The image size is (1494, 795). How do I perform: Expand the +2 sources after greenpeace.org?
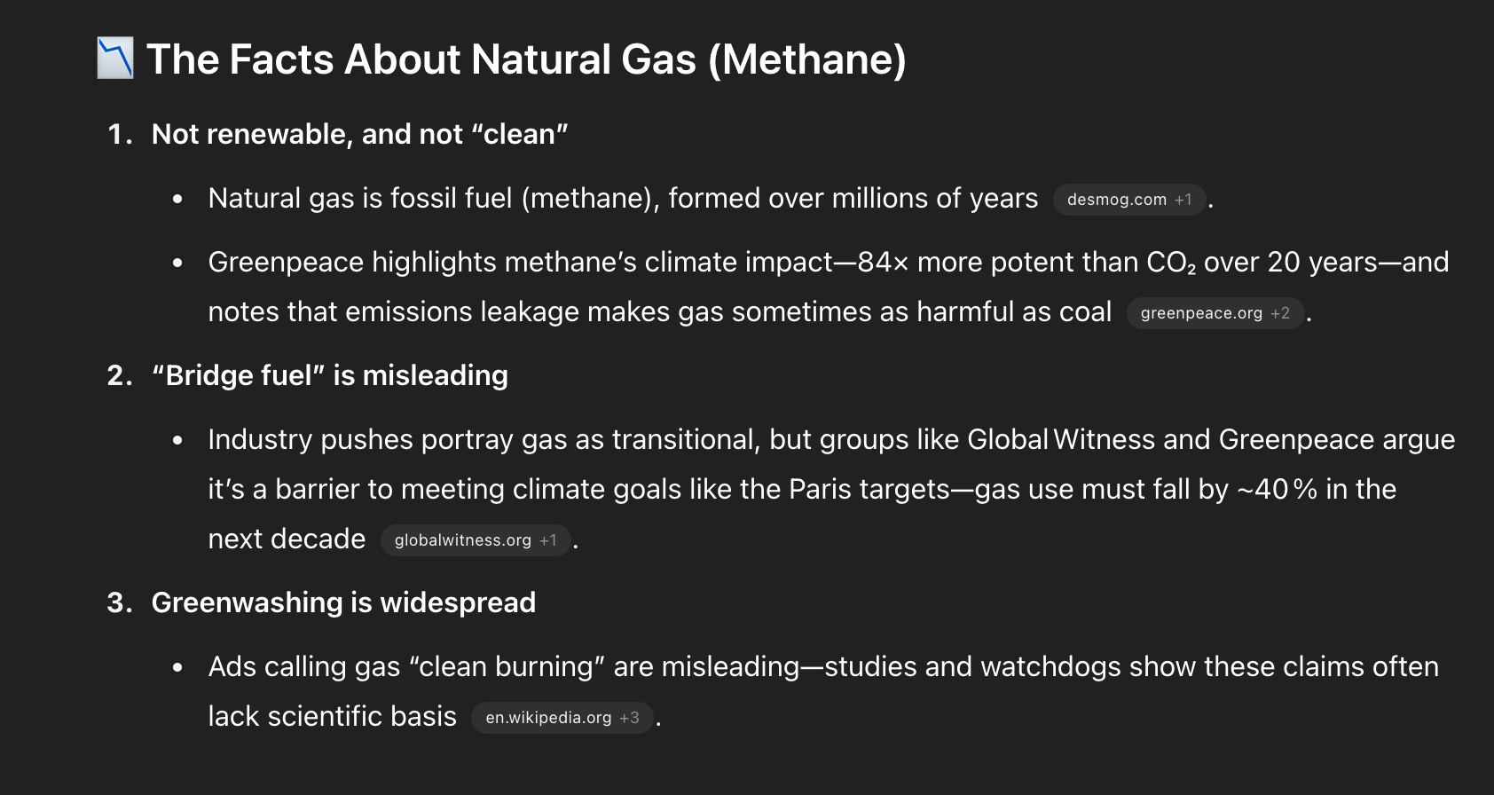pyautogui.click(x=1280, y=313)
